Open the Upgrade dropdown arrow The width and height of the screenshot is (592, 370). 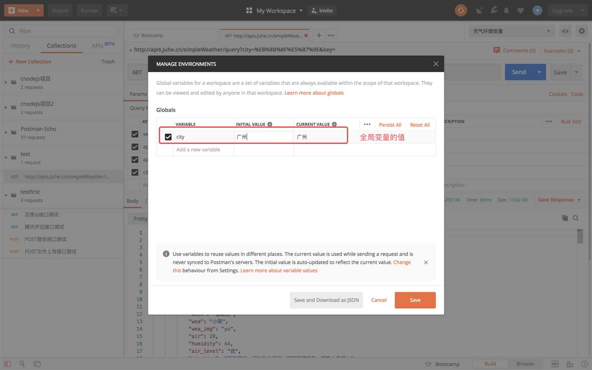tap(583, 10)
